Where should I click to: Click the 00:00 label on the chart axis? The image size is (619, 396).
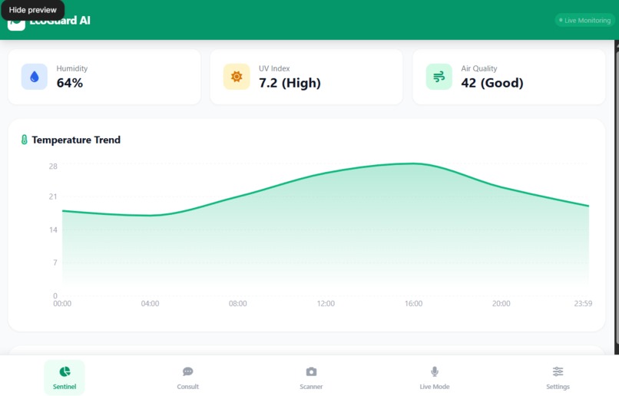pos(62,304)
